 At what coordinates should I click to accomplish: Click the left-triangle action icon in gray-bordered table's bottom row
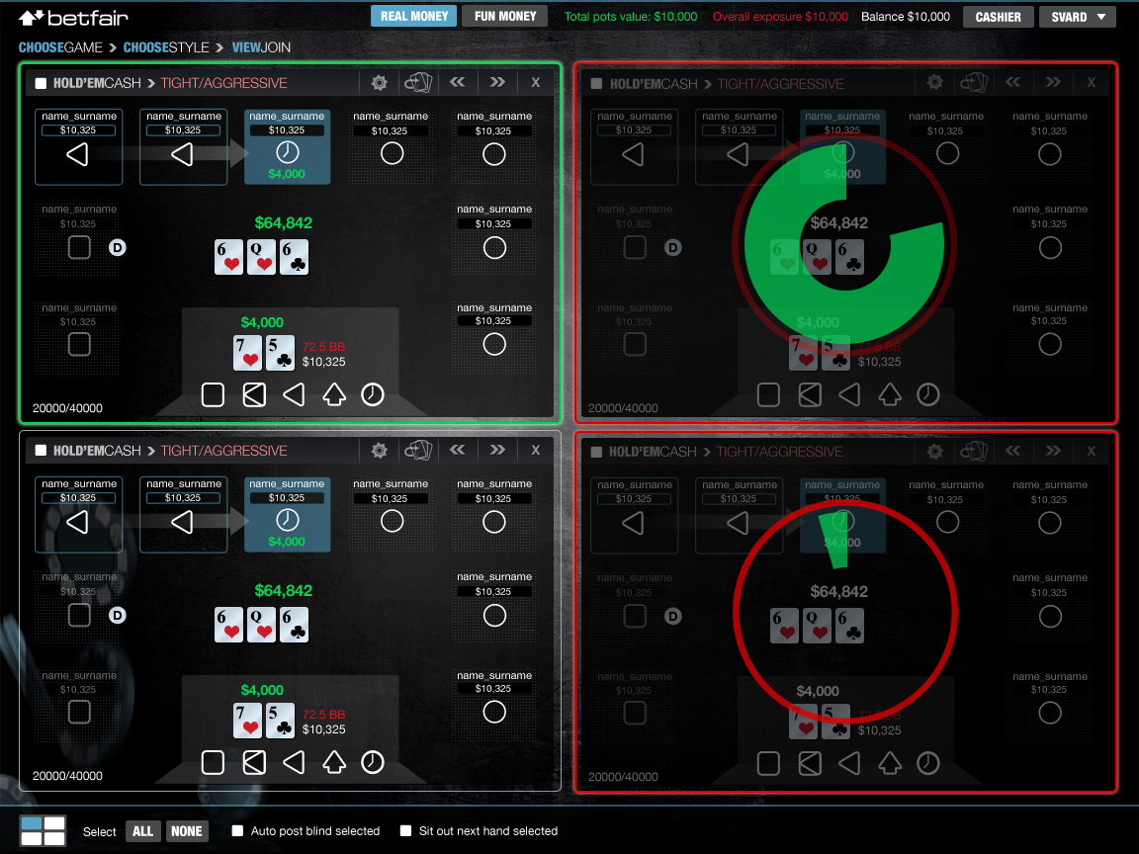[294, 762]
